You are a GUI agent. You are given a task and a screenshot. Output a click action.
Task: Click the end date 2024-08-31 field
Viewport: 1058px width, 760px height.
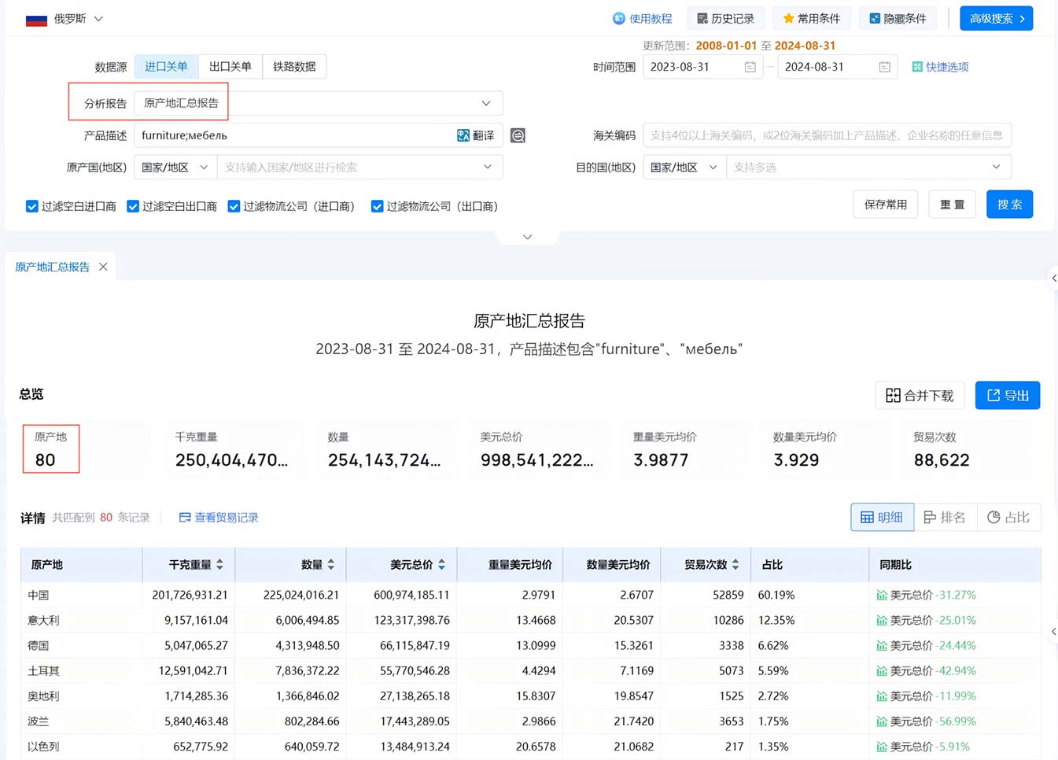click(x=837, y=67)
